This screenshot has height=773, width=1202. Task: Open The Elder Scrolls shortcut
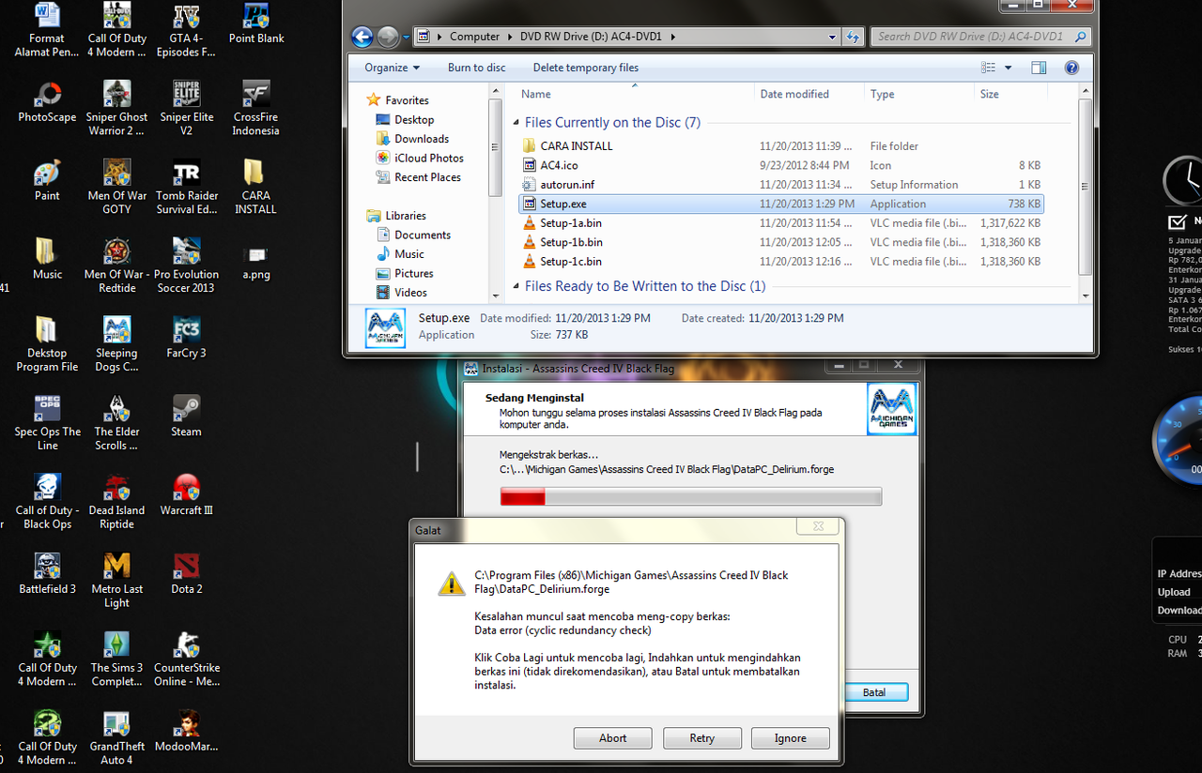click(x=117, y=424)
